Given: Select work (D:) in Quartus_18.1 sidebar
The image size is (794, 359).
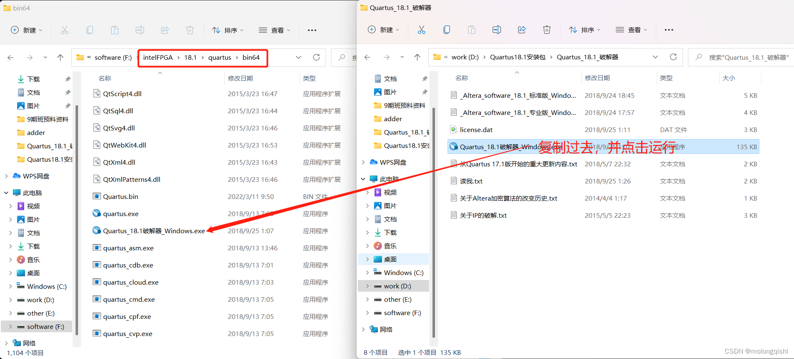Looking at the screenshot, I should click(394, 286).
